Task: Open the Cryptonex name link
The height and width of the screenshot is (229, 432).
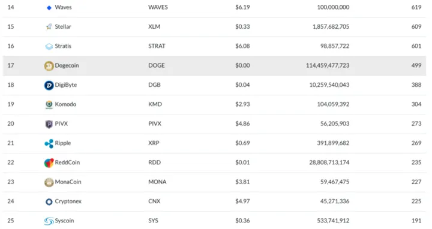Action: (x=68, y=201)
